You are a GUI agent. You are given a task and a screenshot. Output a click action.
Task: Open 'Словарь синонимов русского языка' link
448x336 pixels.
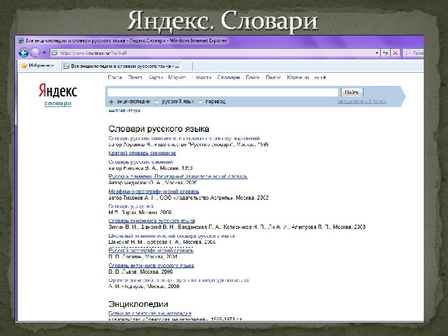(152, 221)
